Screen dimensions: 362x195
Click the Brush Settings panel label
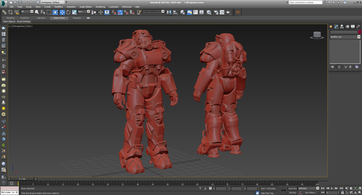pos(24,22)
